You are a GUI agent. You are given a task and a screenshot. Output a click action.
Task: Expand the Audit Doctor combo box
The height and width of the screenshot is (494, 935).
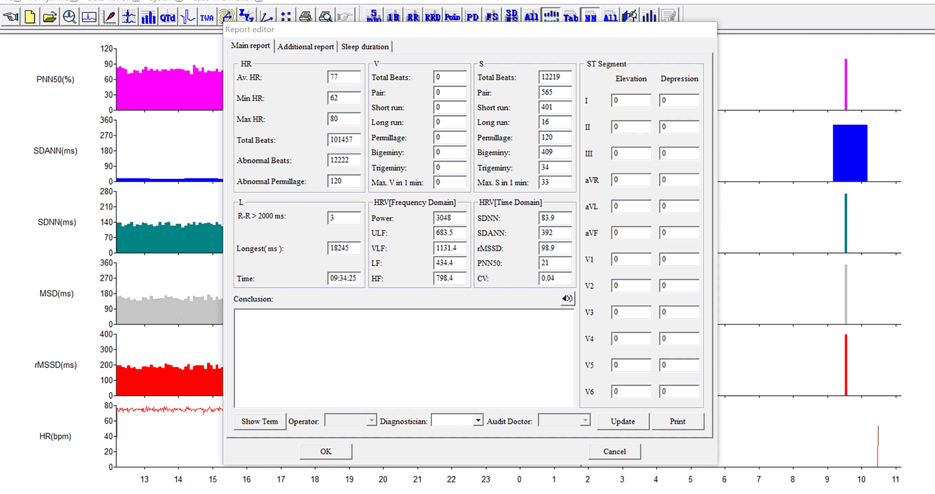point(584,421)
